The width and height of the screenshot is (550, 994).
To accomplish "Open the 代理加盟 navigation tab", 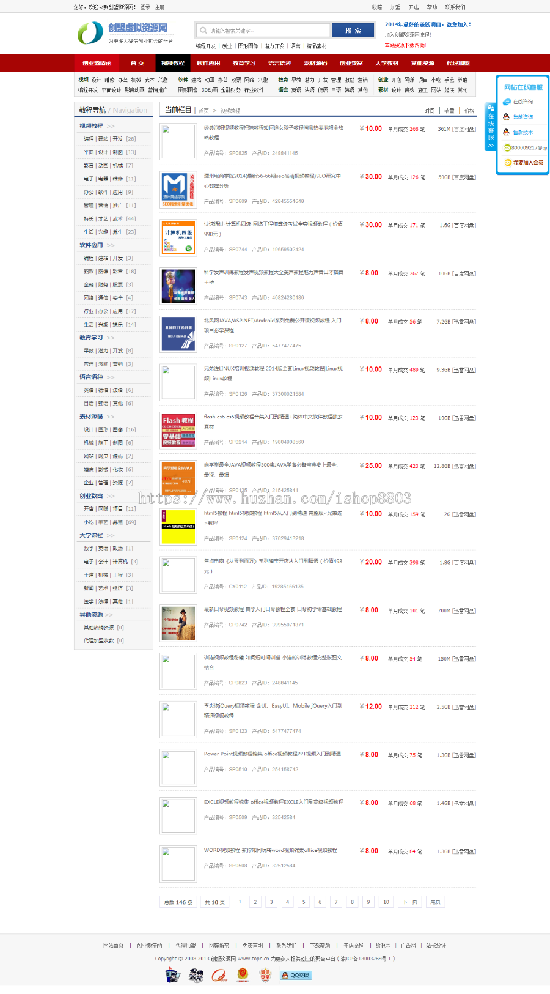I will coord(458,63).
